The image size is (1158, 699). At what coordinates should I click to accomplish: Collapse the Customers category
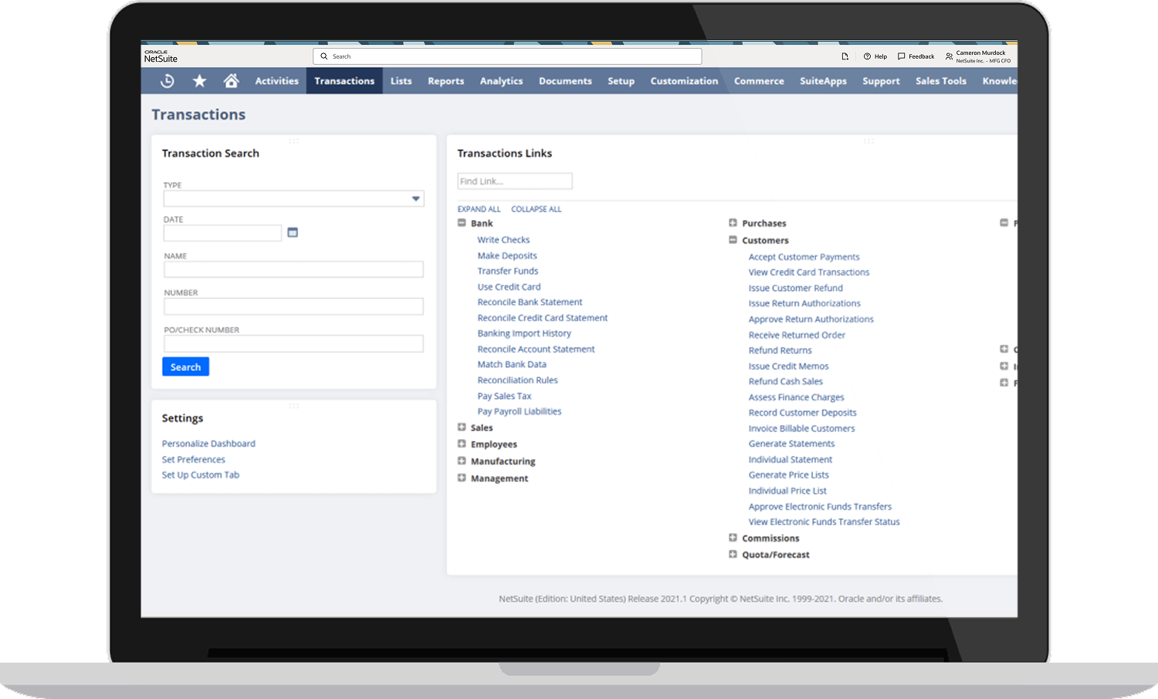(x=733, y=240)
